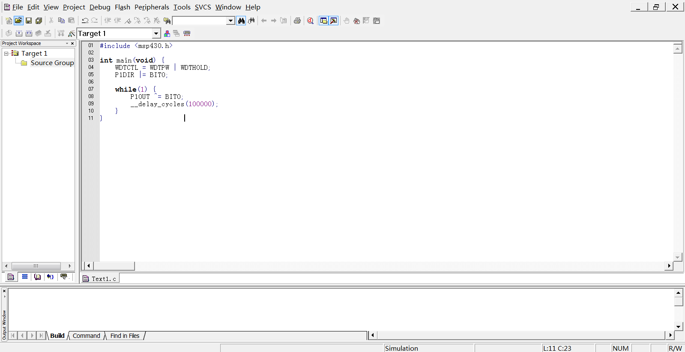Switch to the Find in Files output tab
Screen dimensions: 685x352
pyautogui.click(x=125, y=336)
